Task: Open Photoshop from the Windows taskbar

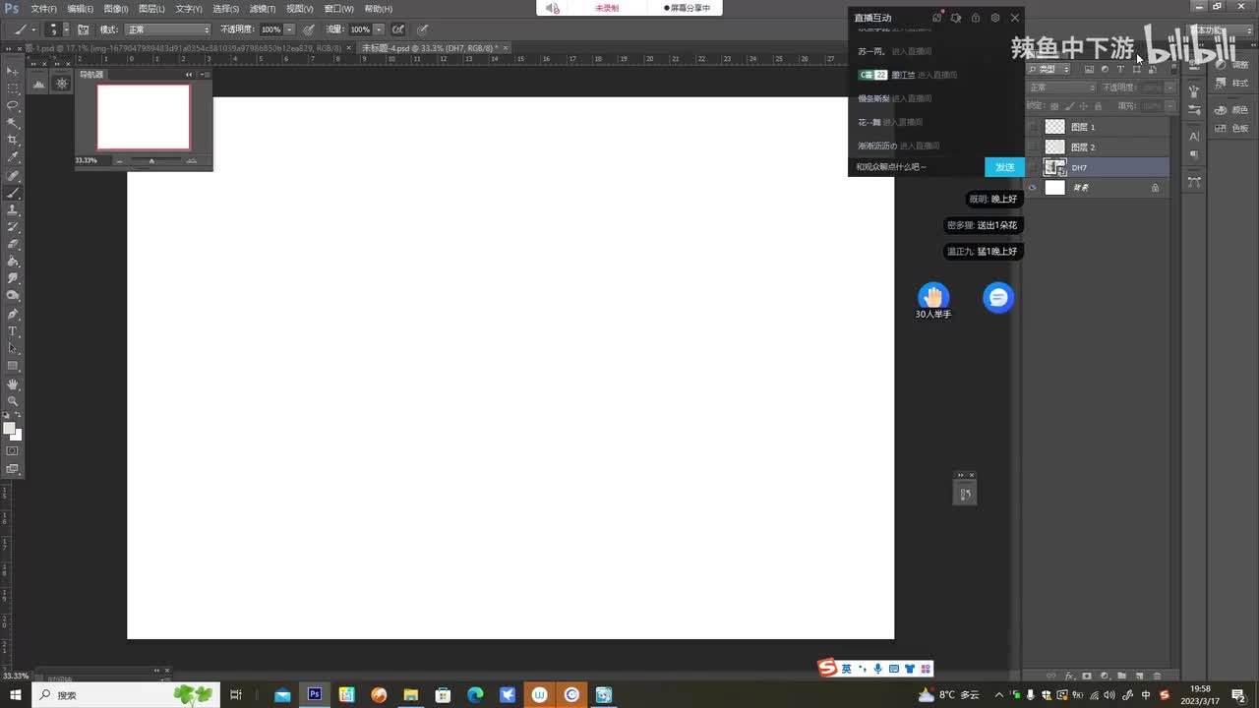Action: click(315, 694)
